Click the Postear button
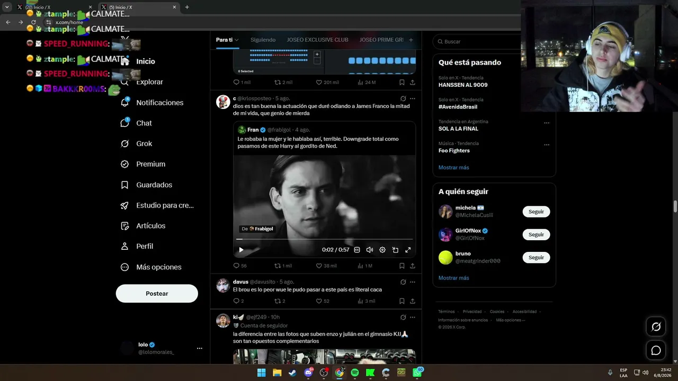 pyautogui.click(x=157, y=294)
